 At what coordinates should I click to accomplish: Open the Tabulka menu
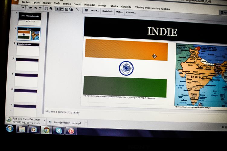(x=113, y=6)
